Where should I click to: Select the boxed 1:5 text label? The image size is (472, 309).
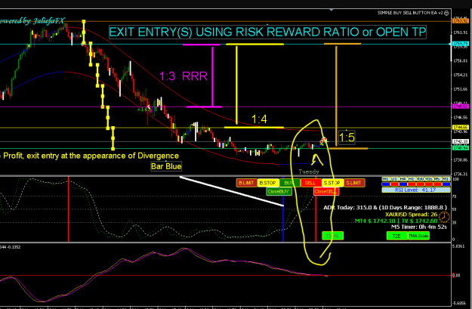point(347,138)
